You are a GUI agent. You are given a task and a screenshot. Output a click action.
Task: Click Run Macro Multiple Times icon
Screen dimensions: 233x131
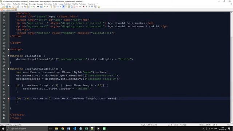coord(92,7)
